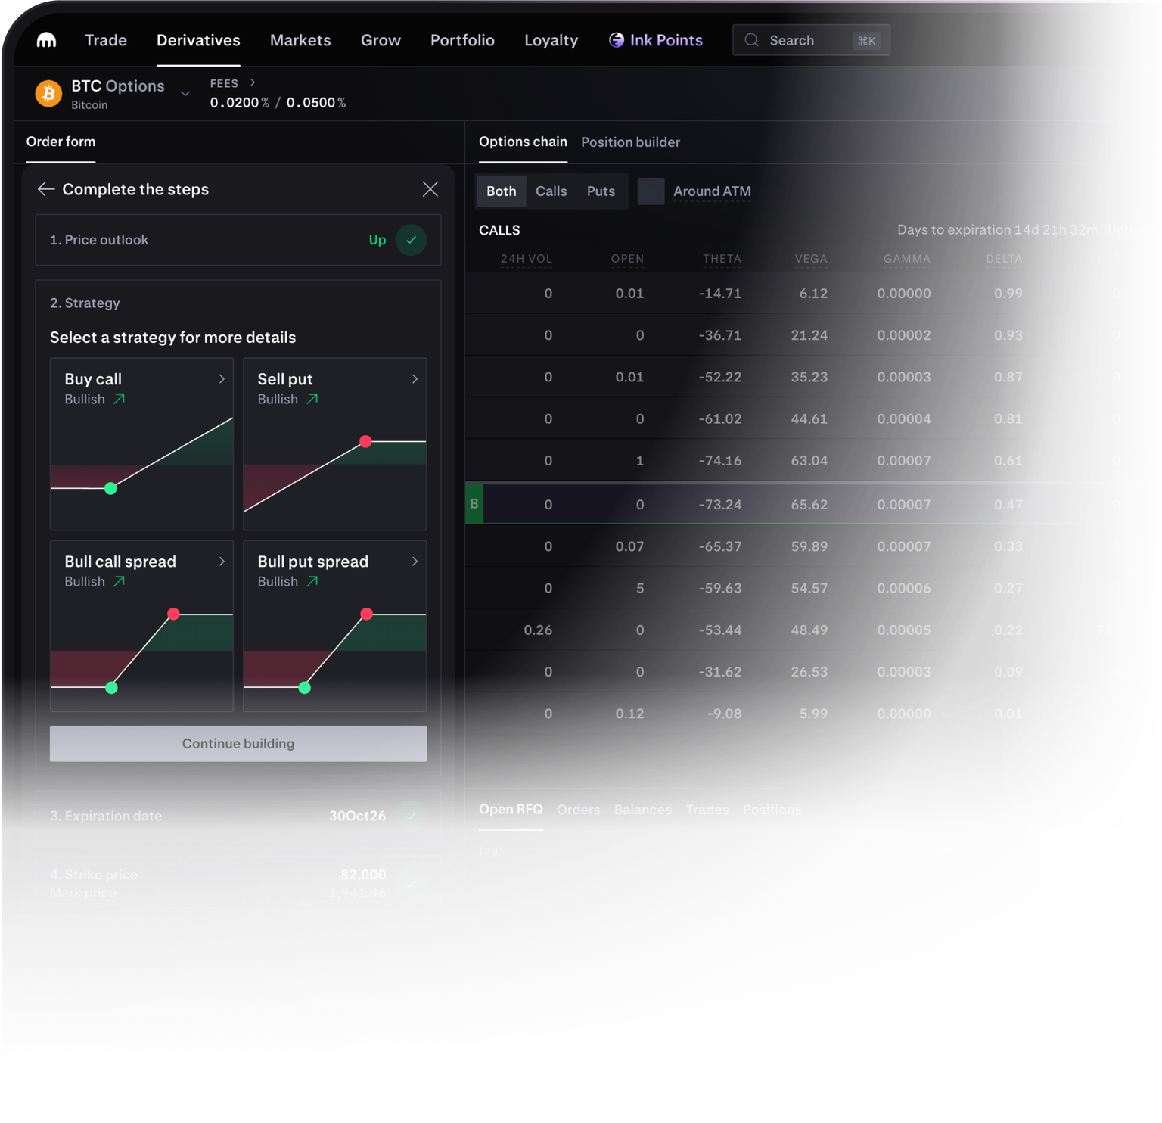
Task: Click the Price outlook green checkmark
Action: coord(411,240)
